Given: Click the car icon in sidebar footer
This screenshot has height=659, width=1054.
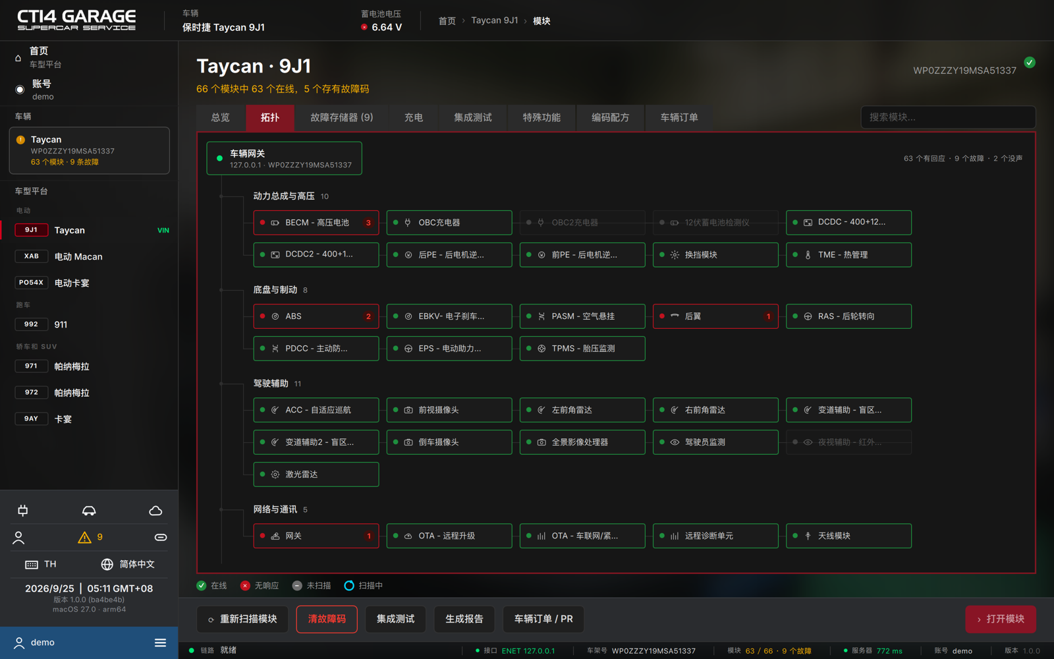Looking at the screenshot, I should pos(89,511).
